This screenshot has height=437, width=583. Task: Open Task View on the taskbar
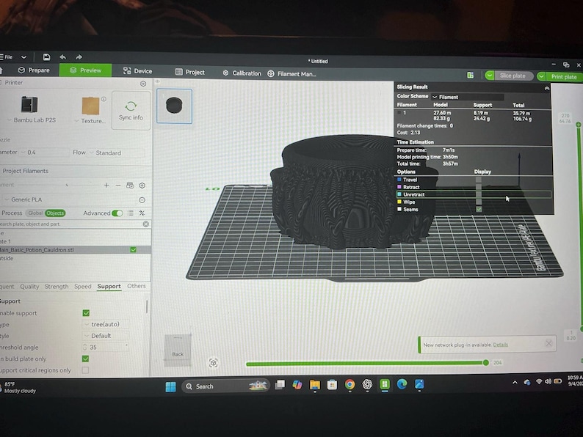pos(280,385)
